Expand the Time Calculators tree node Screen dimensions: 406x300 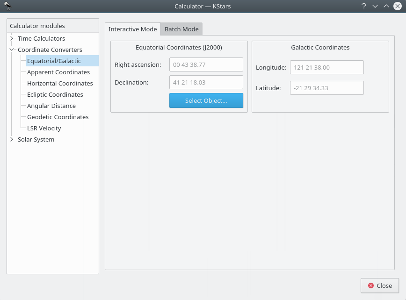point(12,38)
